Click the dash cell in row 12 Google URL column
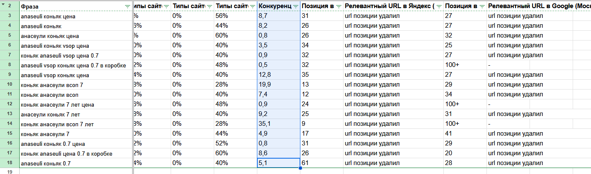This screenshot has height=174, width=591. click(x=539, y=104)
